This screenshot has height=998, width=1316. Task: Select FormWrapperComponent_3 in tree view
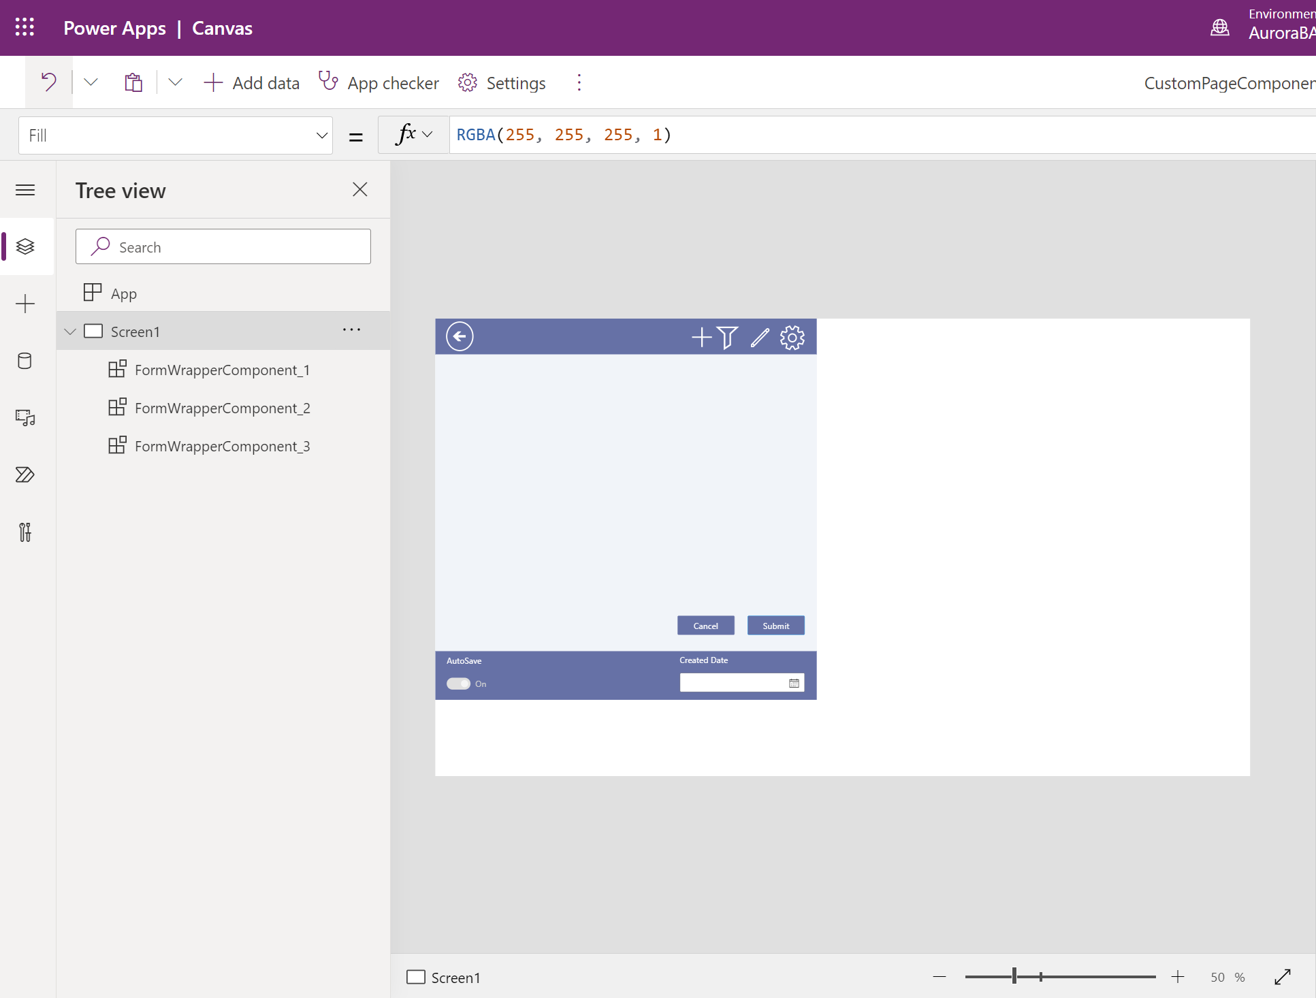(x=225, y=445)
